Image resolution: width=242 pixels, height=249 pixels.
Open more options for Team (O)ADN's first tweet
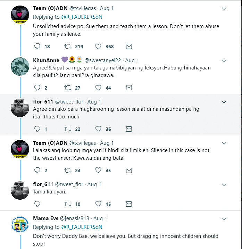tap(224, 8)
